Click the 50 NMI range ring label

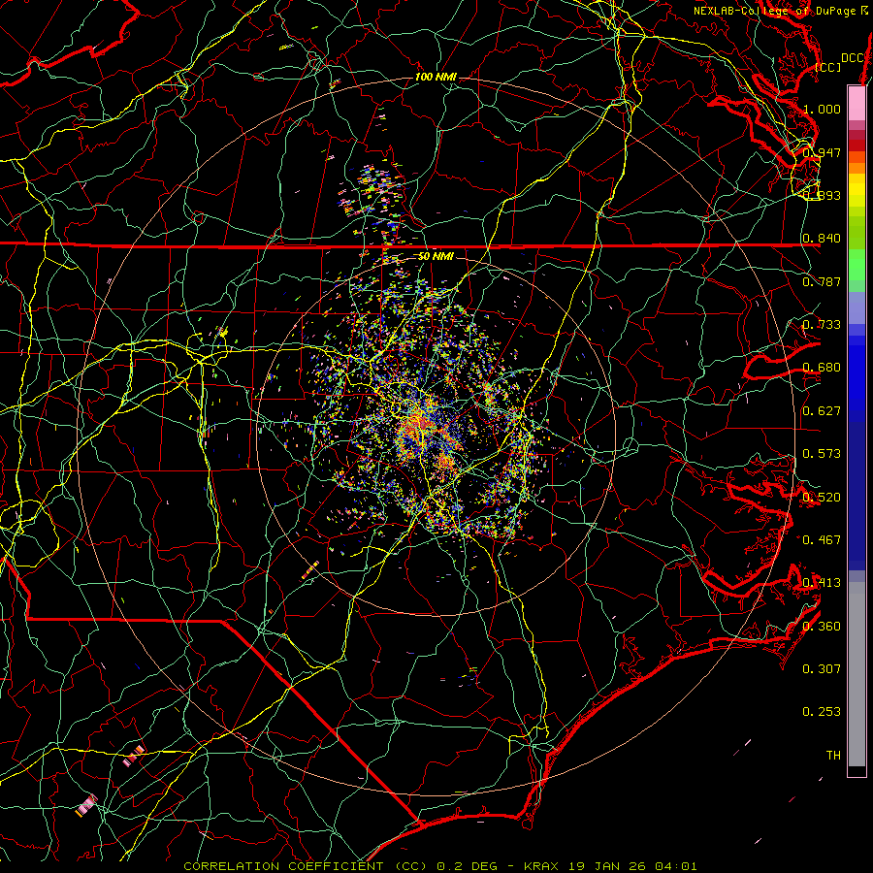[436, 256]
